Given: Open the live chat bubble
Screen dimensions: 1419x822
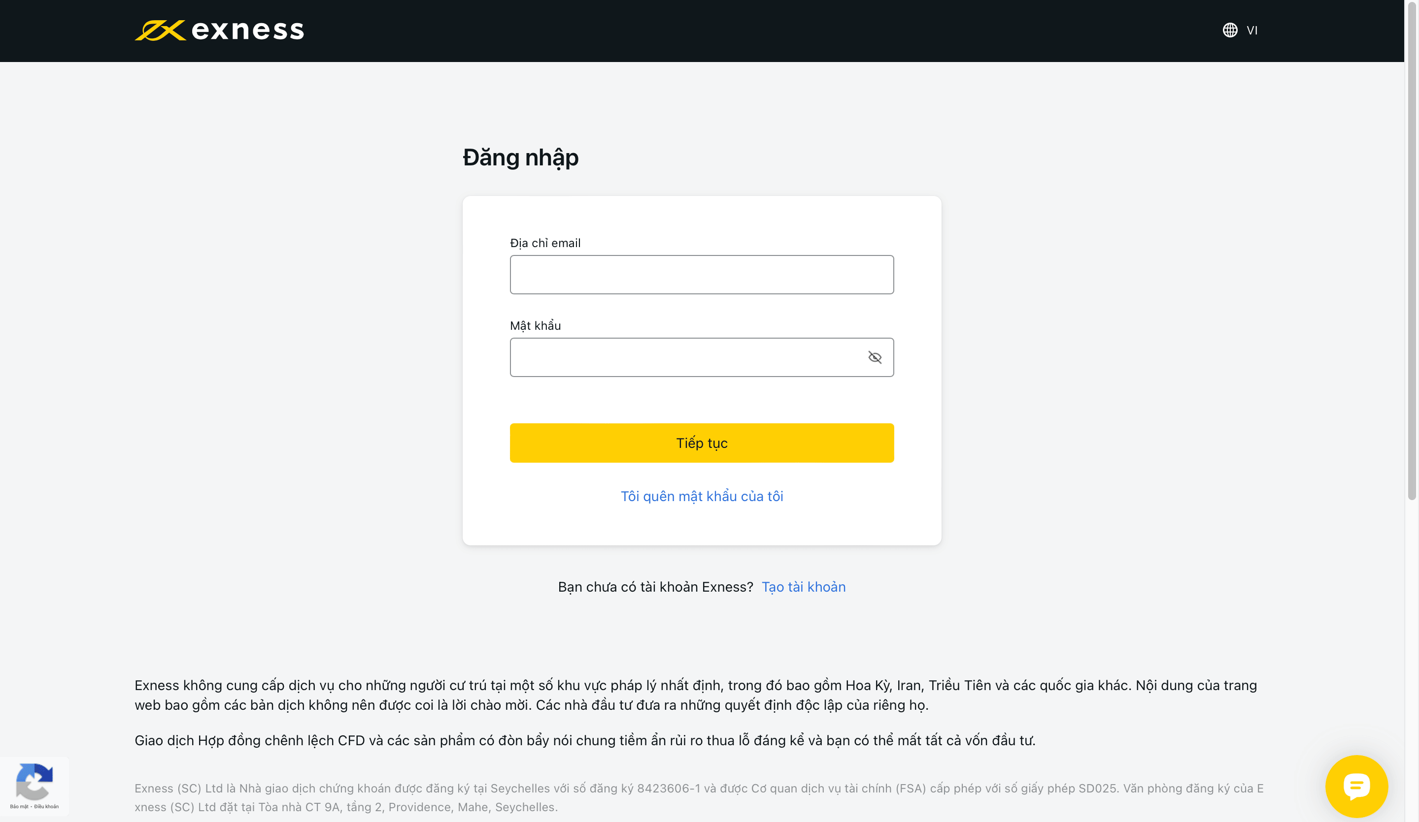Looking at the screenshot, I should tap(1356, 786).
